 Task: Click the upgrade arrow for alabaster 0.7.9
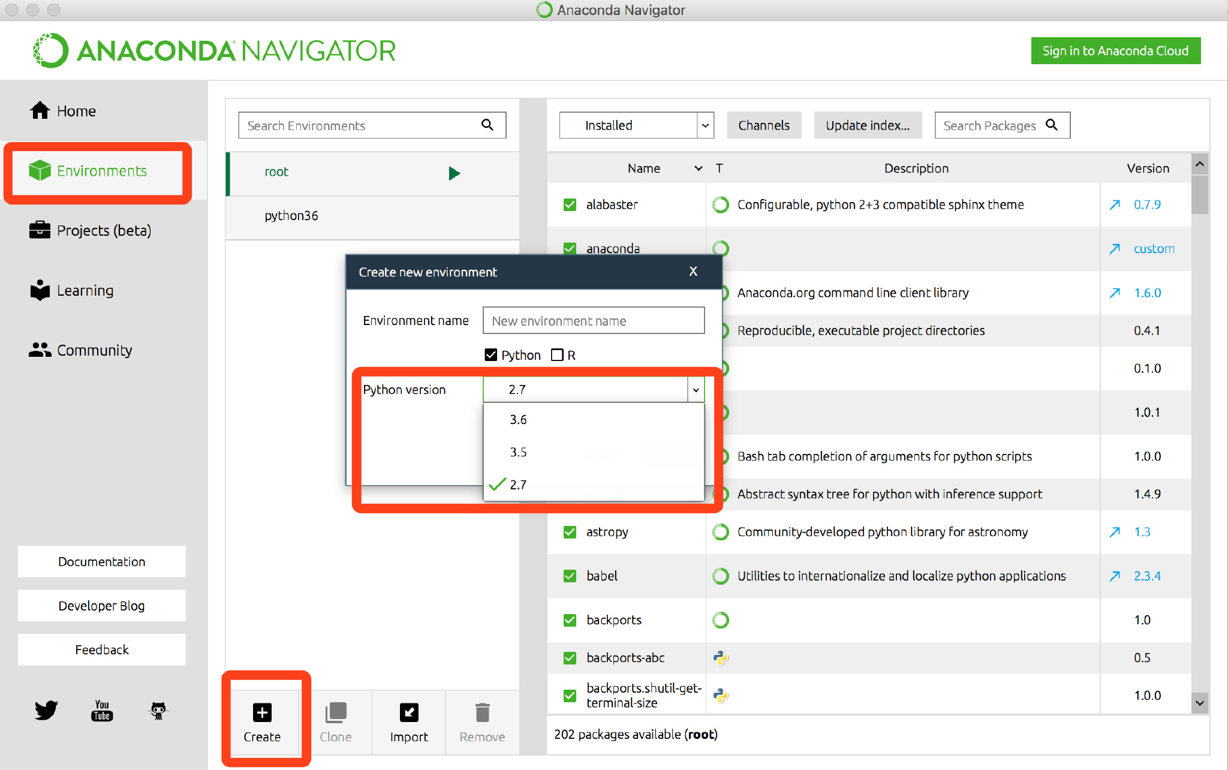[1115, 205]
